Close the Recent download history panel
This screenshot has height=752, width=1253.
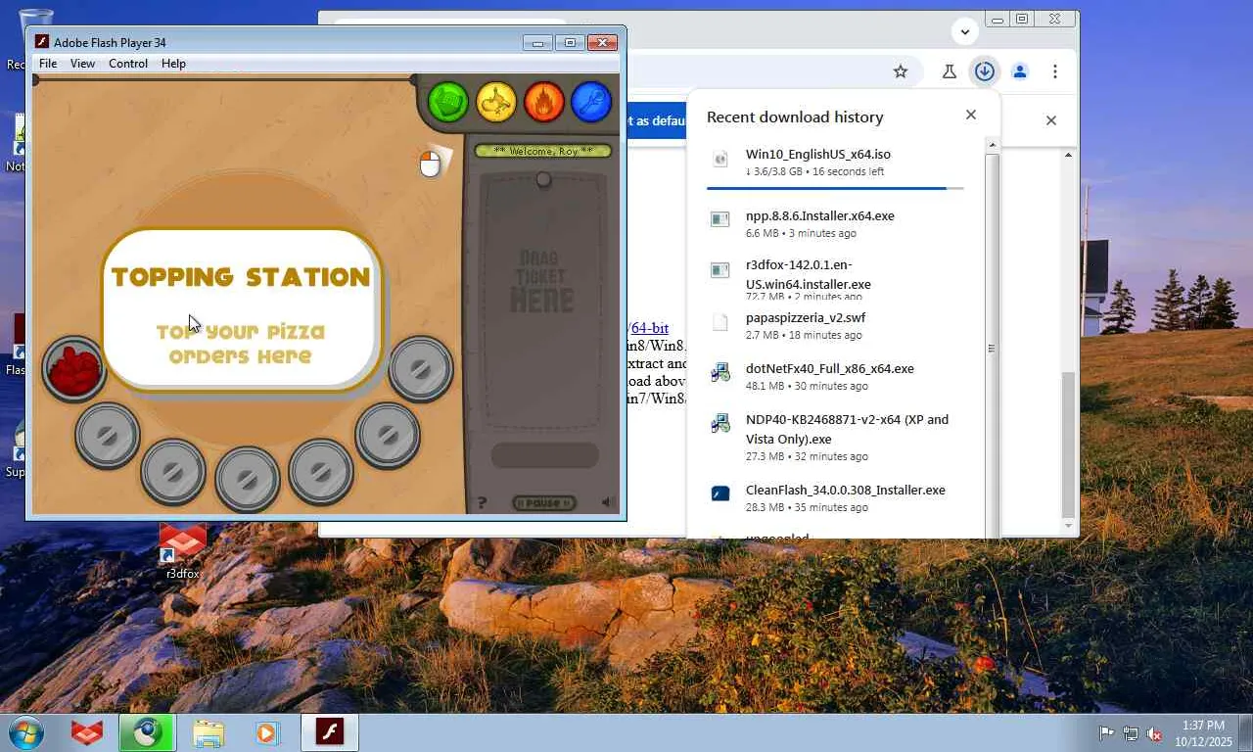(x=971, y=115)
